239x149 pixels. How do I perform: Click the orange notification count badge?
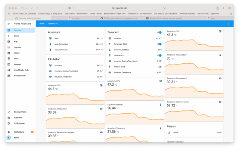pyautogui.click(x=32, y=132)
